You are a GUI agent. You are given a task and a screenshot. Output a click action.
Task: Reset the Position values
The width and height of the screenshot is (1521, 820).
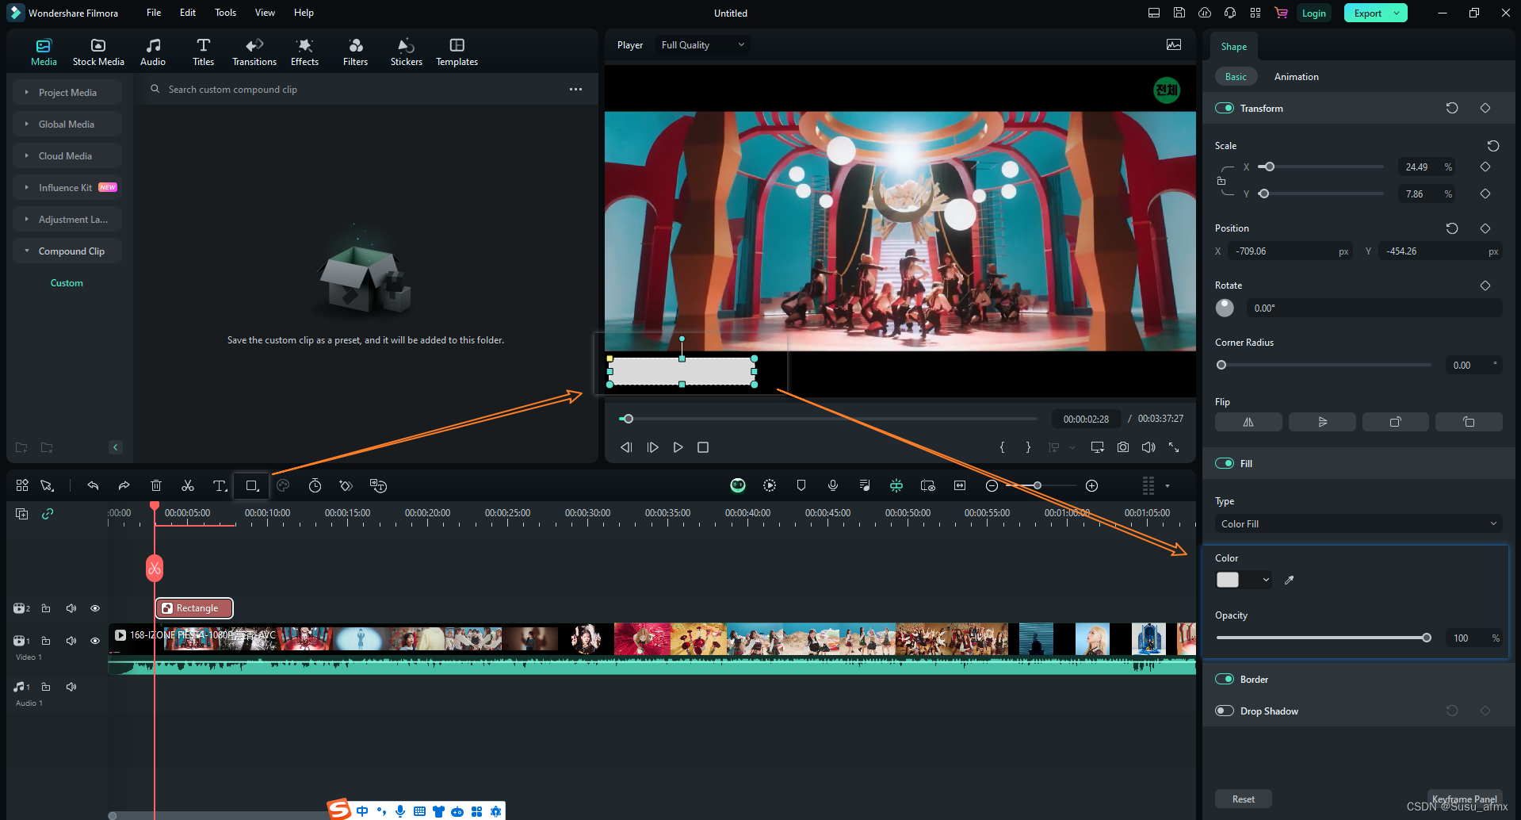click(1452, 228)
